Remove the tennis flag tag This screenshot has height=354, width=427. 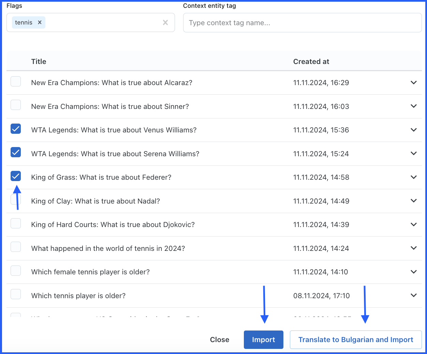click(40, 22)
